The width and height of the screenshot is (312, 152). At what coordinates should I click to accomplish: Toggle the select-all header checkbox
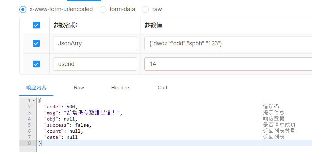(x=36, y=25)
